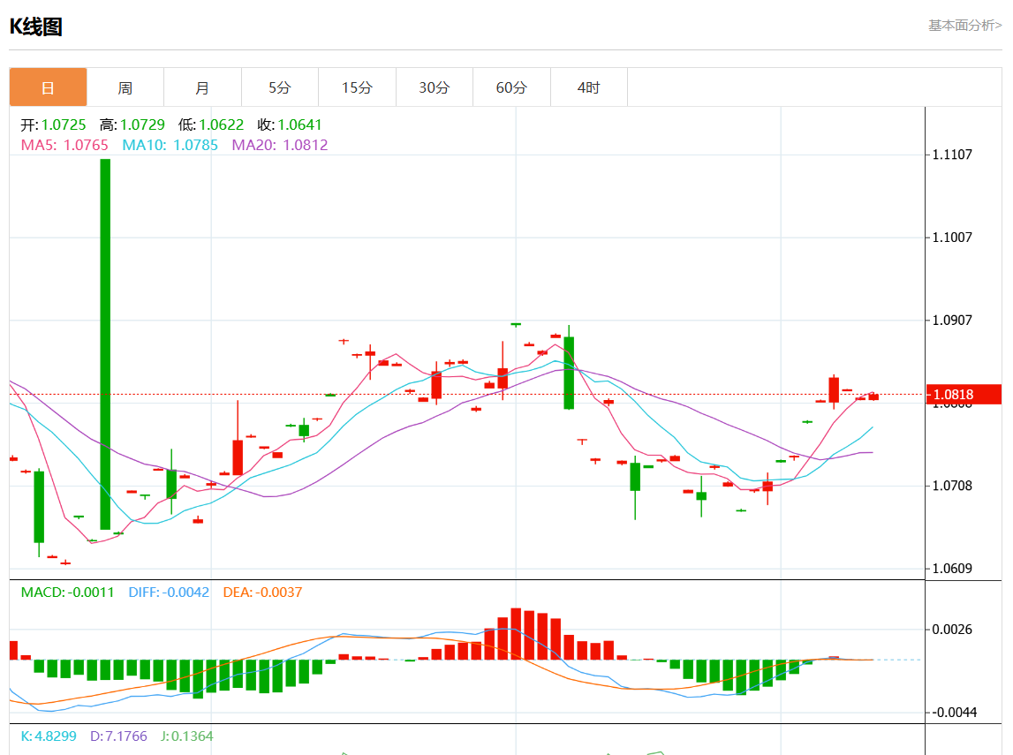Switch to the 日 daily chart tab
This screenshot has height=755, width=1013.
click(48, 87)
